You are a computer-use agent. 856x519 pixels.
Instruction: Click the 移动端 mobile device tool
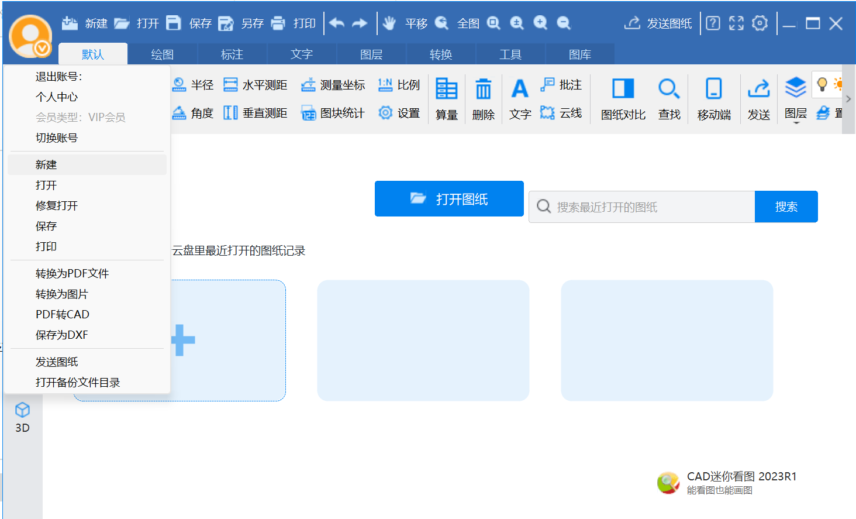pos(714,99)
